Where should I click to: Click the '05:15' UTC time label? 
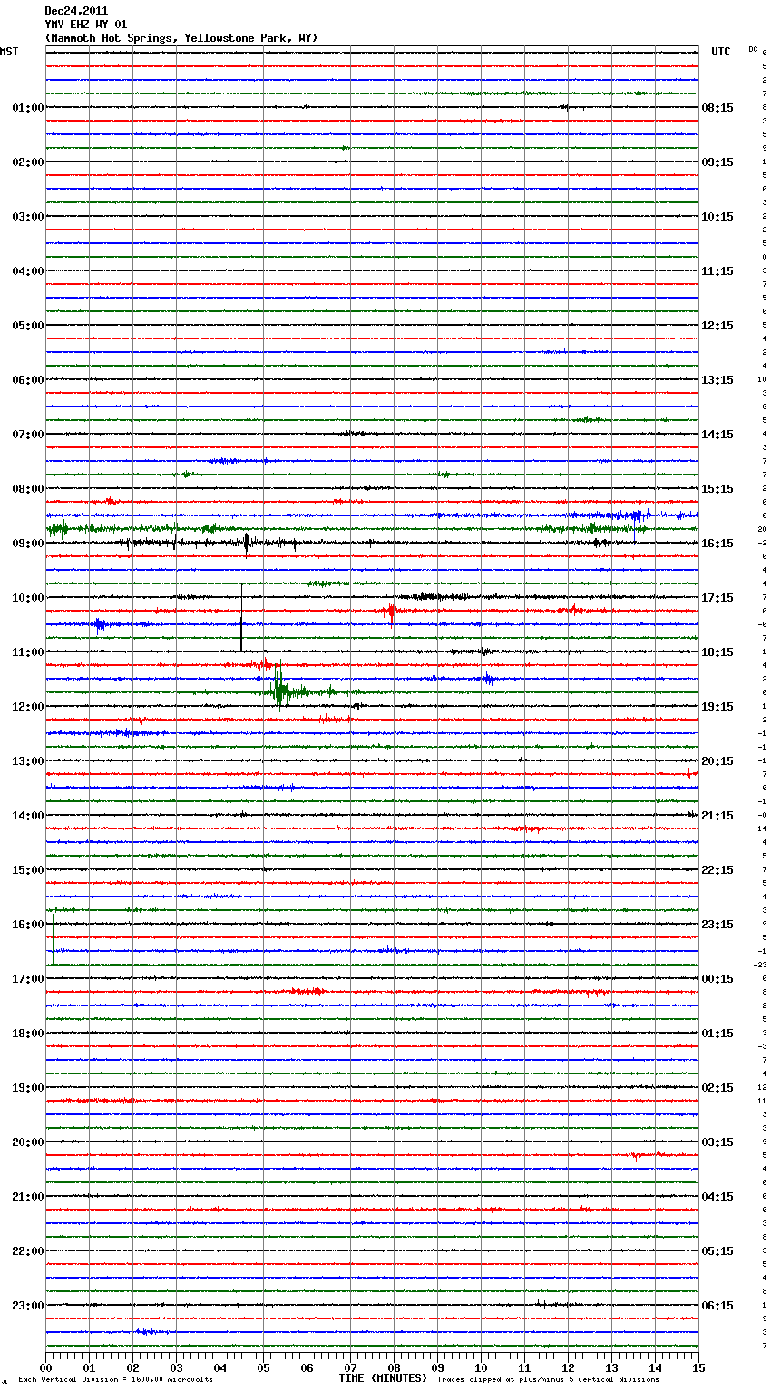717,1251
